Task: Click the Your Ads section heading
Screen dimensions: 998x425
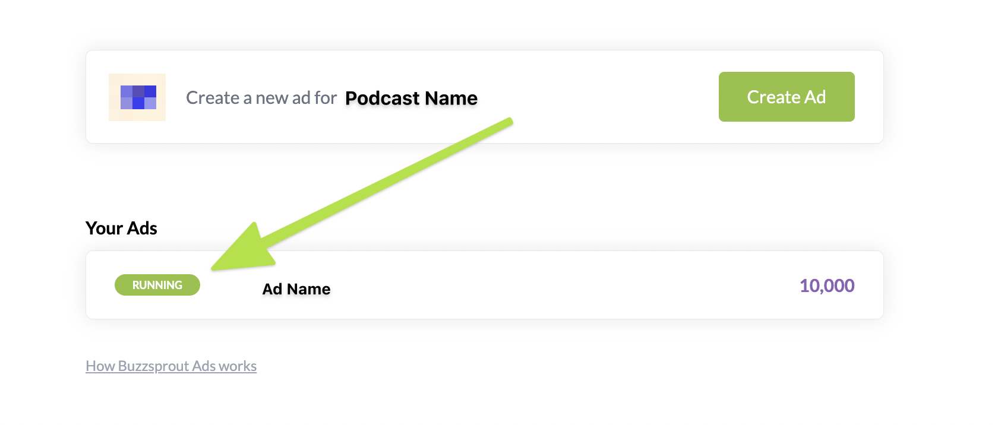Action: pyautogui.click(x=121, y=228)
